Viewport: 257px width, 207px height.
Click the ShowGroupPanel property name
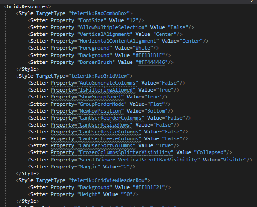pos(100,97)
